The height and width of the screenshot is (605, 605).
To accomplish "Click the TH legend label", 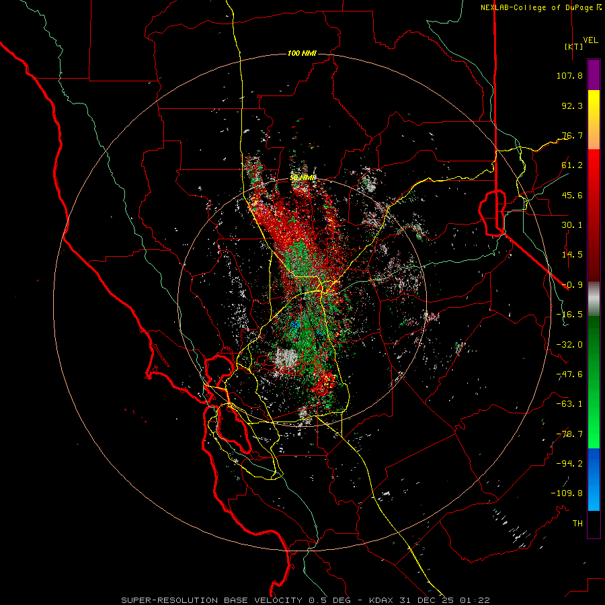I will click(577, 524).
